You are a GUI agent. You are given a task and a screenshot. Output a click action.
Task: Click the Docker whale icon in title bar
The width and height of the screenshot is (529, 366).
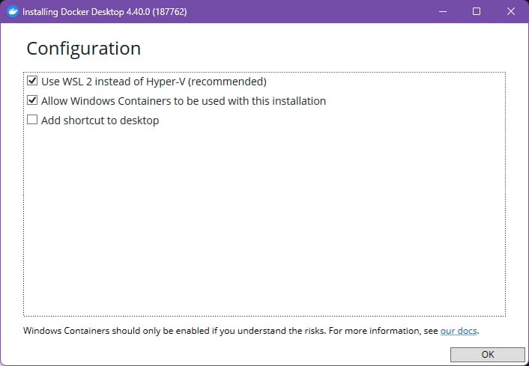click(x=13, y=11)
